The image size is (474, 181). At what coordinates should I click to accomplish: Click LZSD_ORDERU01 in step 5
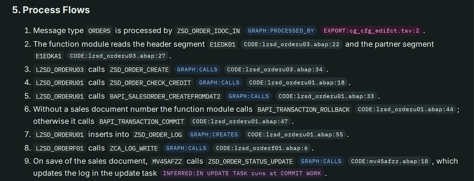pyautogui.click(x=60, y=96)
